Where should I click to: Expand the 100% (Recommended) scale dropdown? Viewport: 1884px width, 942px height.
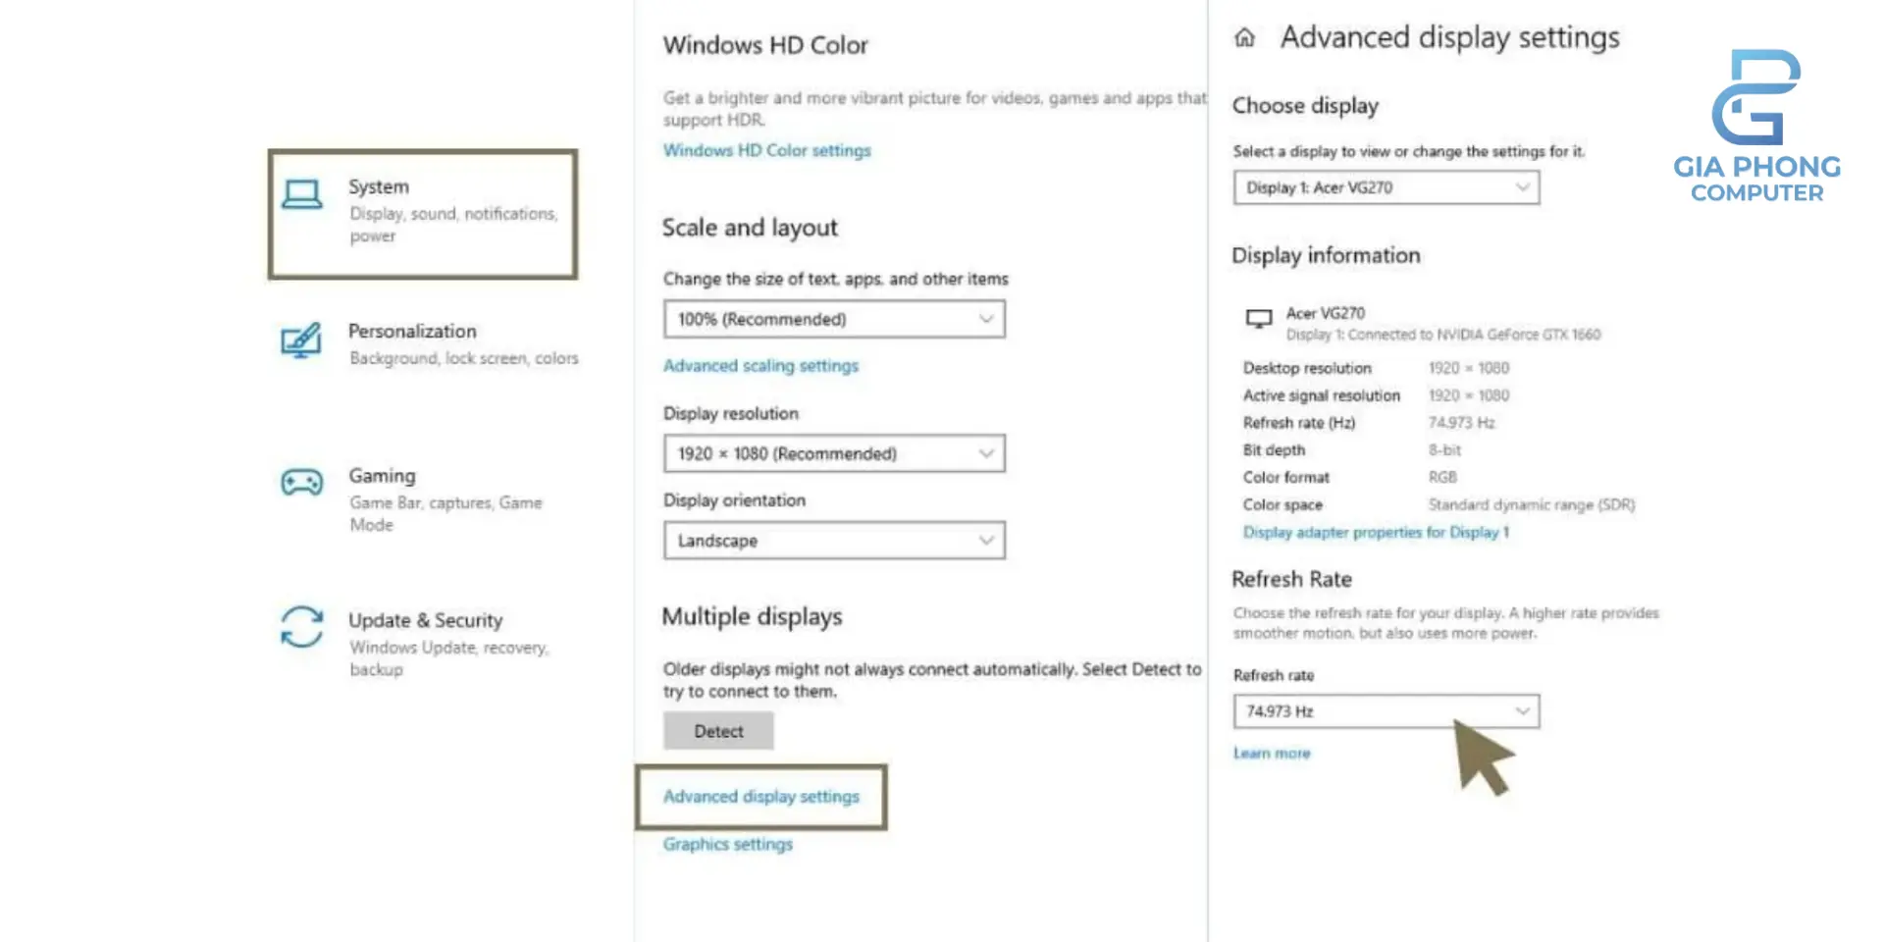click(834, 319)
